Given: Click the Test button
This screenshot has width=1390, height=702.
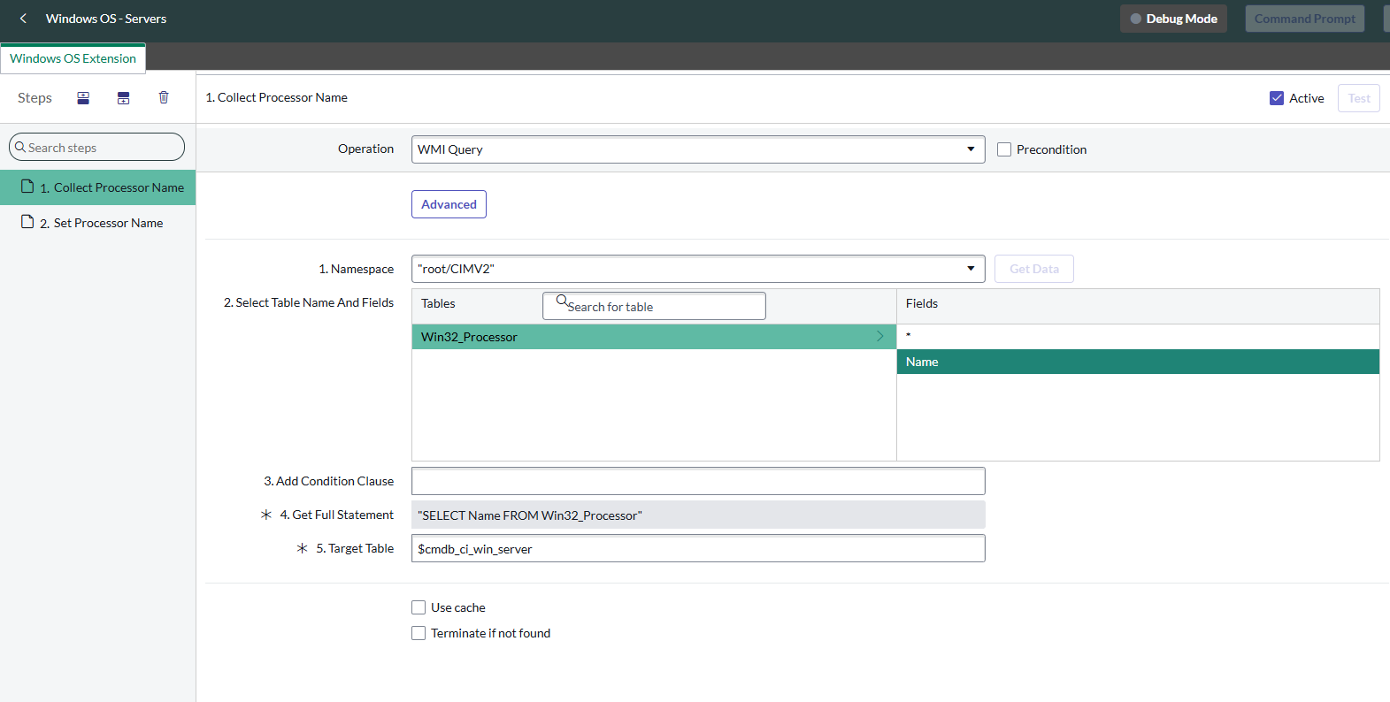Looking at the screenshot, I should [1359, 98].
